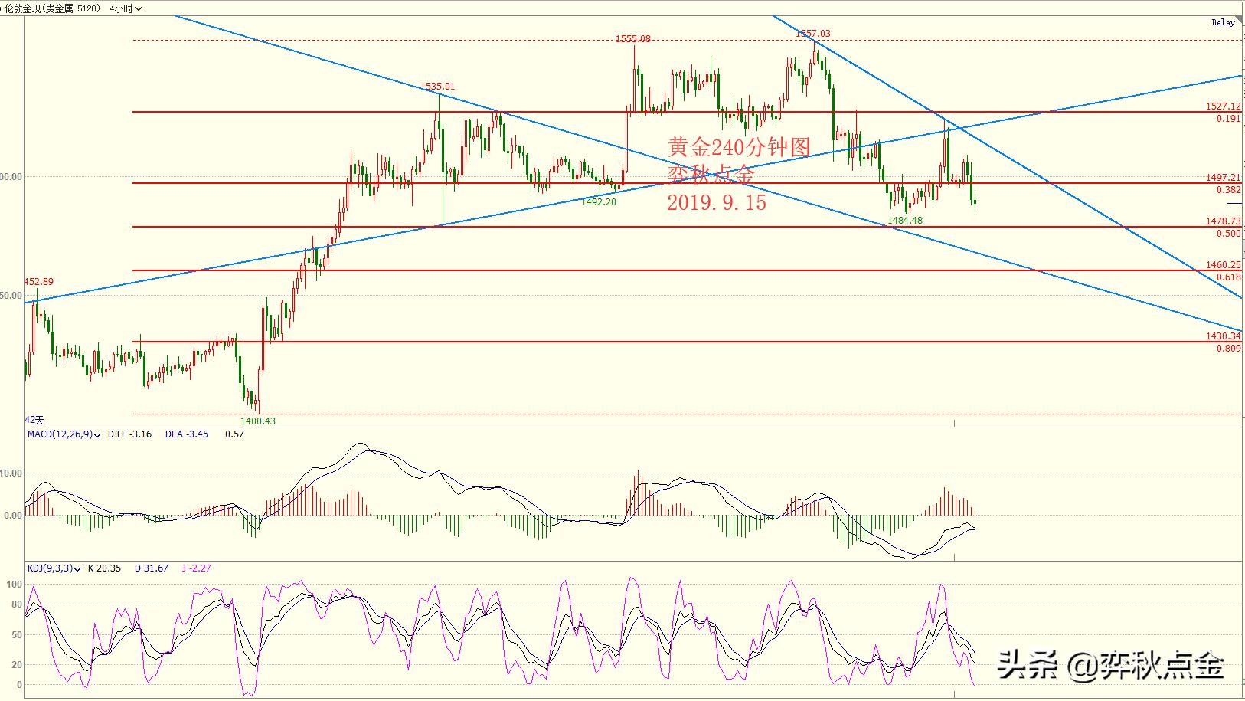
Task: Click the KDJ 80 axis label
Action: [x=17, y=605]
